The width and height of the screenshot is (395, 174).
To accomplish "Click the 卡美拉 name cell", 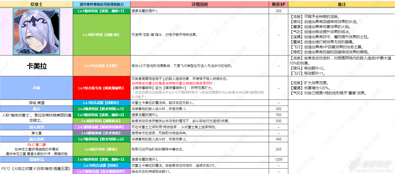I will [x=37, y=66].
